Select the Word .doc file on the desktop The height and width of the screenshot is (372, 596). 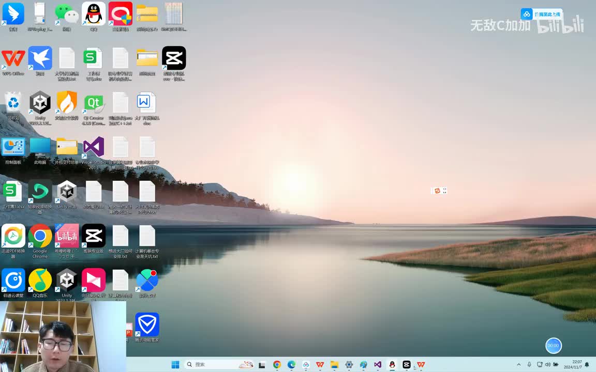click(147, 102)
